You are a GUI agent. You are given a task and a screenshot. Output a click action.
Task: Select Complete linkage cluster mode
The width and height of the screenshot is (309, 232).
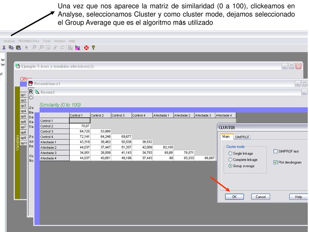pos(230,159)
